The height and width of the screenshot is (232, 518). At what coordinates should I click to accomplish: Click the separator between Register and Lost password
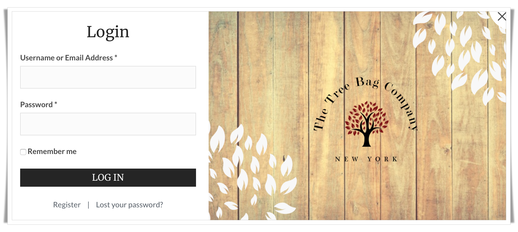(88, 205)
